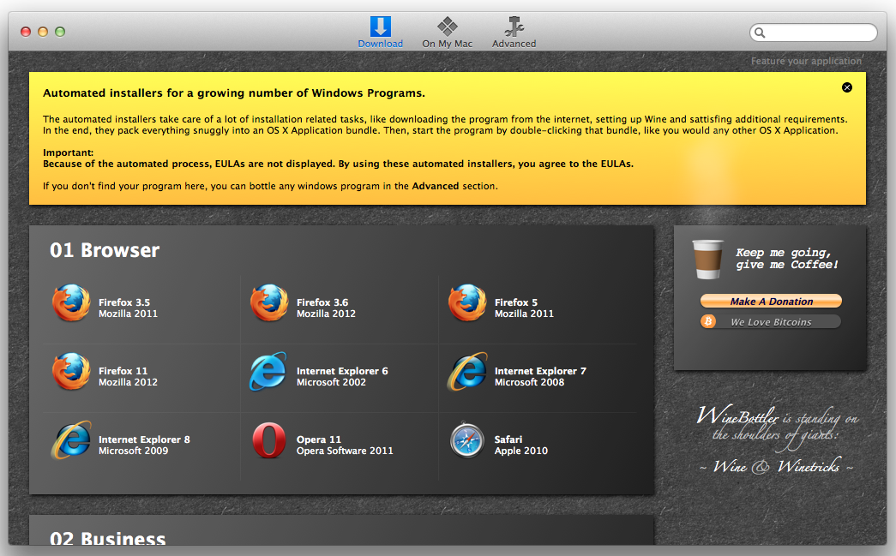Switch to the On My Mac section

[x=447, y=33]
